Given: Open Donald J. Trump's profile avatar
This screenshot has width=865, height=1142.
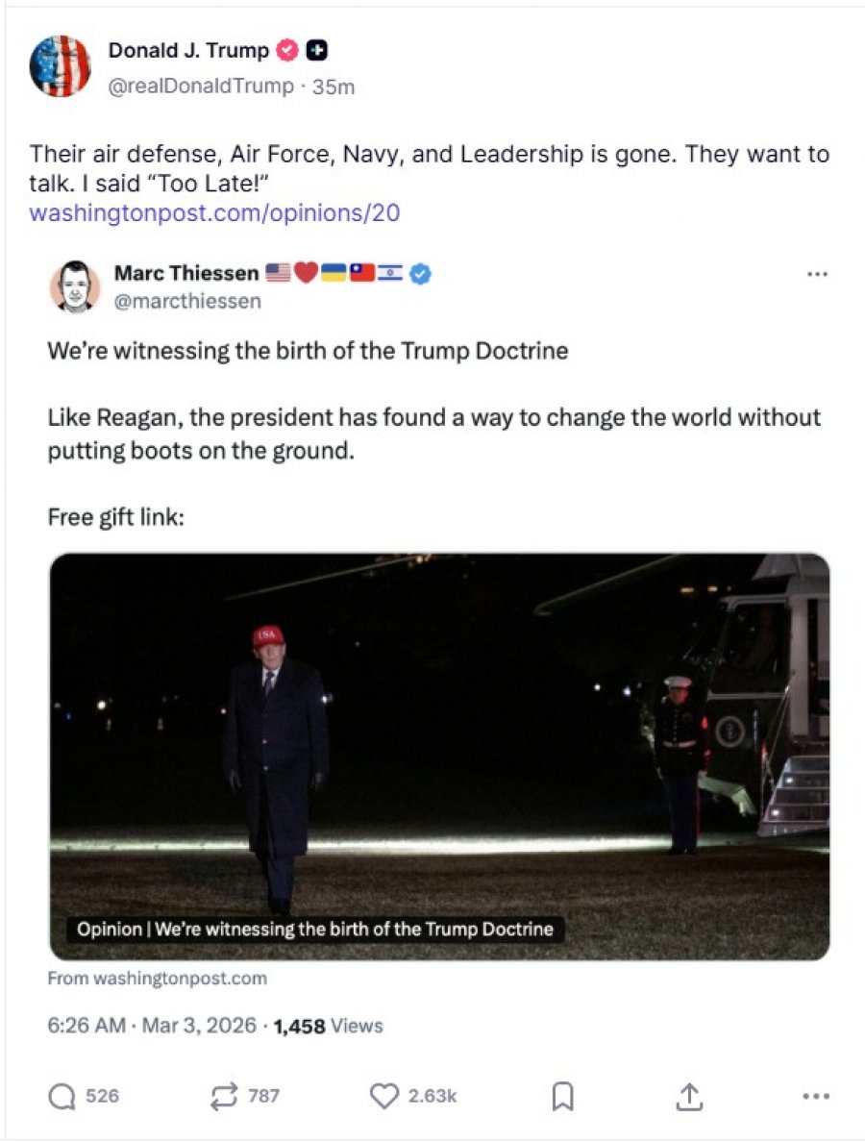Looking at the screenshot, I should 60,65.
